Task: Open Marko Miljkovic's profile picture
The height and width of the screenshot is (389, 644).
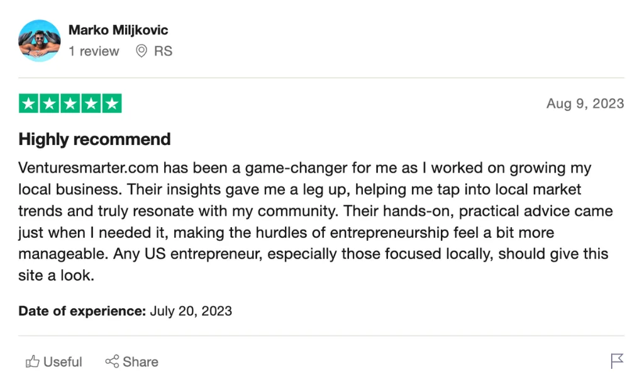Action: pyautogui.click(x=40, y=40)
